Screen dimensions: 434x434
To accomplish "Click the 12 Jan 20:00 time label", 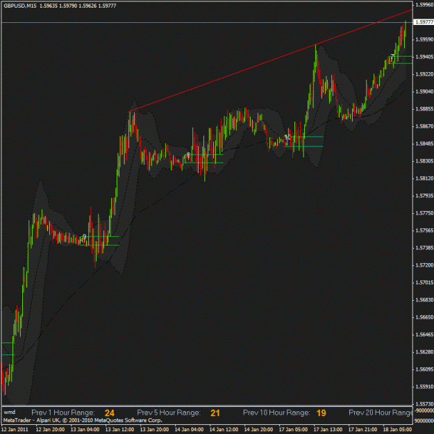I will click(x=51, y=430).
